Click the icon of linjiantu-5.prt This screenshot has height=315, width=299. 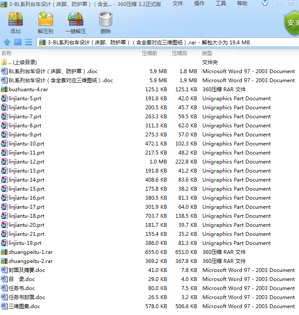(4, 99)
